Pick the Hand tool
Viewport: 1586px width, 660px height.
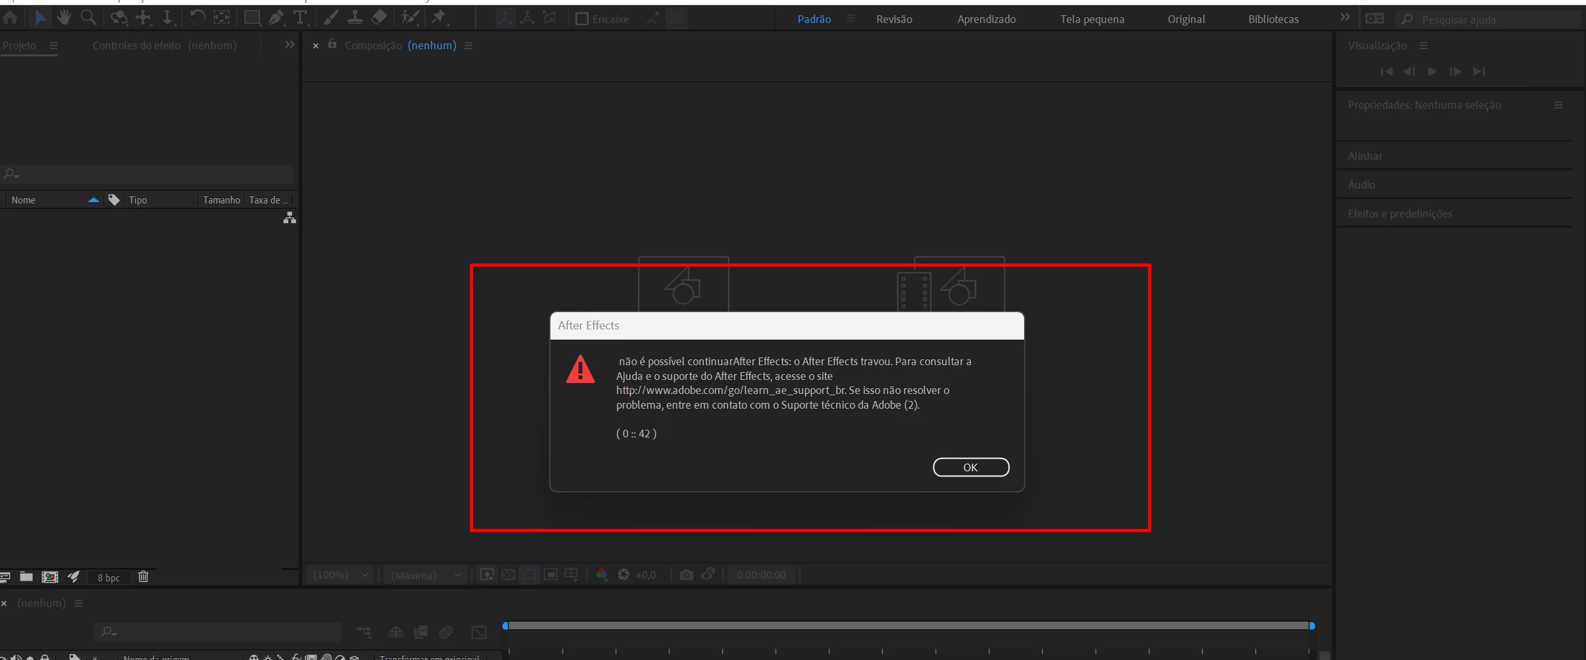click(63, 18)
